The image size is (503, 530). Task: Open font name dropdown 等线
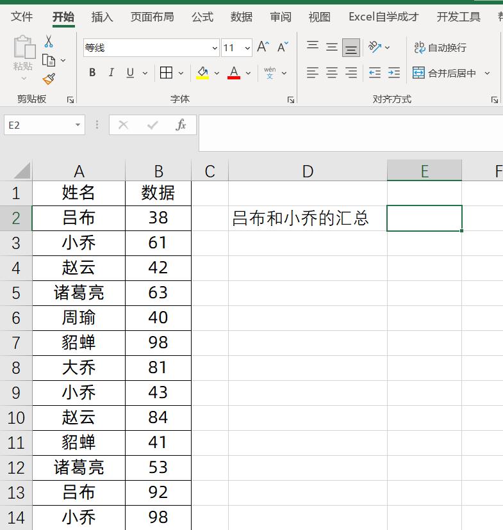[215, 48]
